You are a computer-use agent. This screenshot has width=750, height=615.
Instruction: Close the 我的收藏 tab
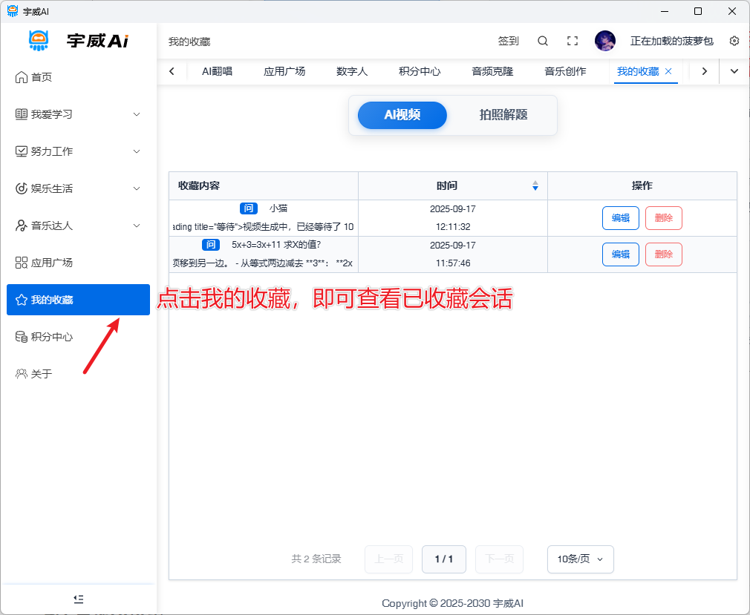[668, 71]
